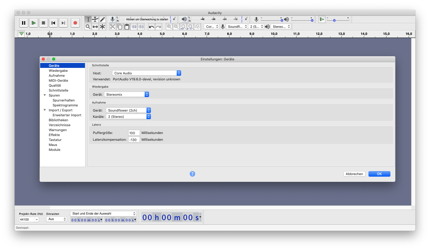This screenshot has height=250, width=430.
Task: Adjust the recording volume slider
Action: 271,20
